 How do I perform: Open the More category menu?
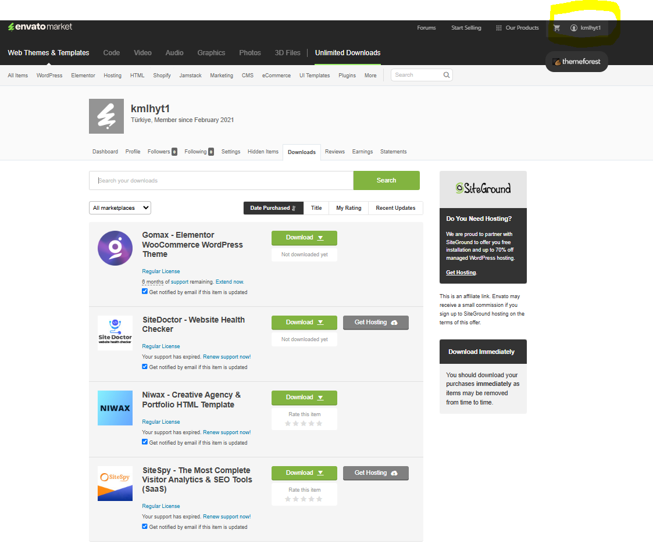click(370, 76)
